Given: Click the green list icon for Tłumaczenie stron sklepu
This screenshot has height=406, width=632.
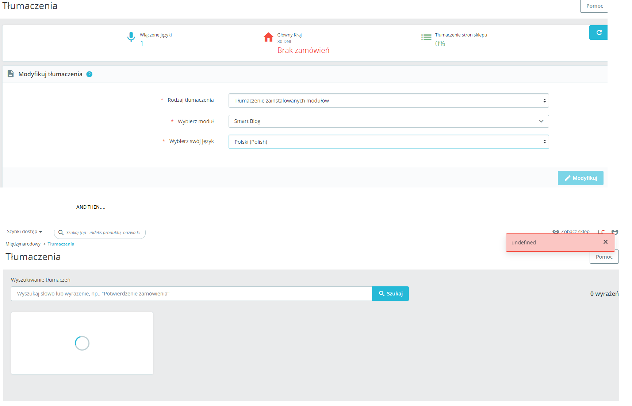Looking at the screenshot, I should click(x=426, y=37).
